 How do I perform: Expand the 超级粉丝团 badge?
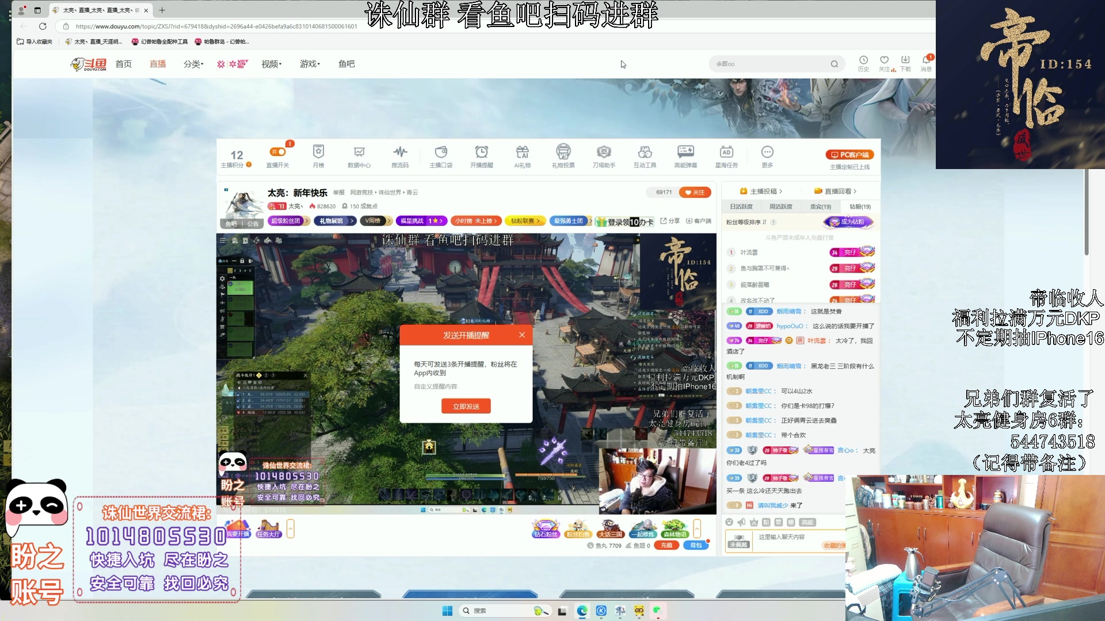click(x=288, y=221)
